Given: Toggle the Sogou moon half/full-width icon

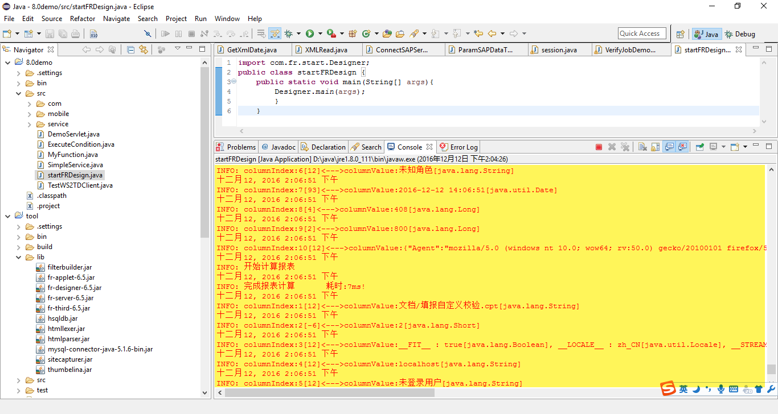Looking at the screenshot, I should [x=695, y=389].
